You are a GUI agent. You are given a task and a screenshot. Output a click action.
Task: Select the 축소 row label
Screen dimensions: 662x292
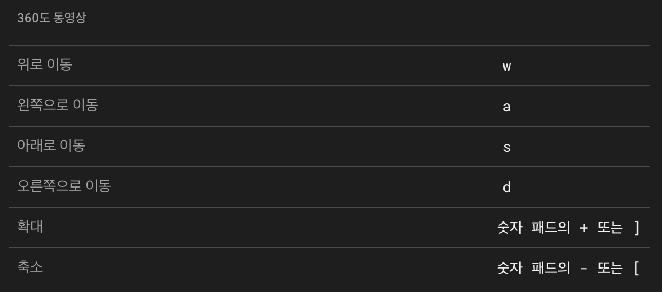[30, 267]
